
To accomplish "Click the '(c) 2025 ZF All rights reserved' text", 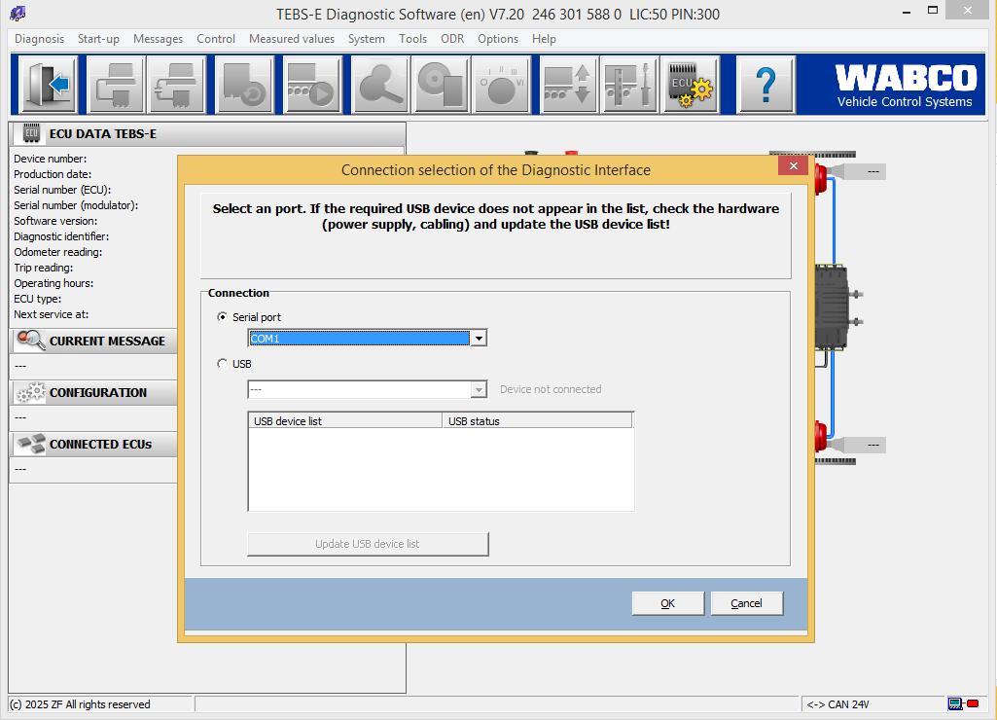I will pos(80,704).
